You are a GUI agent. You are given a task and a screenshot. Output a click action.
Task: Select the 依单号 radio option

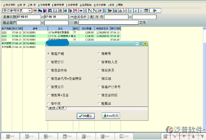[x=99, y=54]
